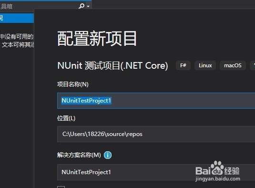Viewport: 255px width, 188px height.
Task: Click the Linux tag
Action: pyautogui.click(x=205, y=65)
